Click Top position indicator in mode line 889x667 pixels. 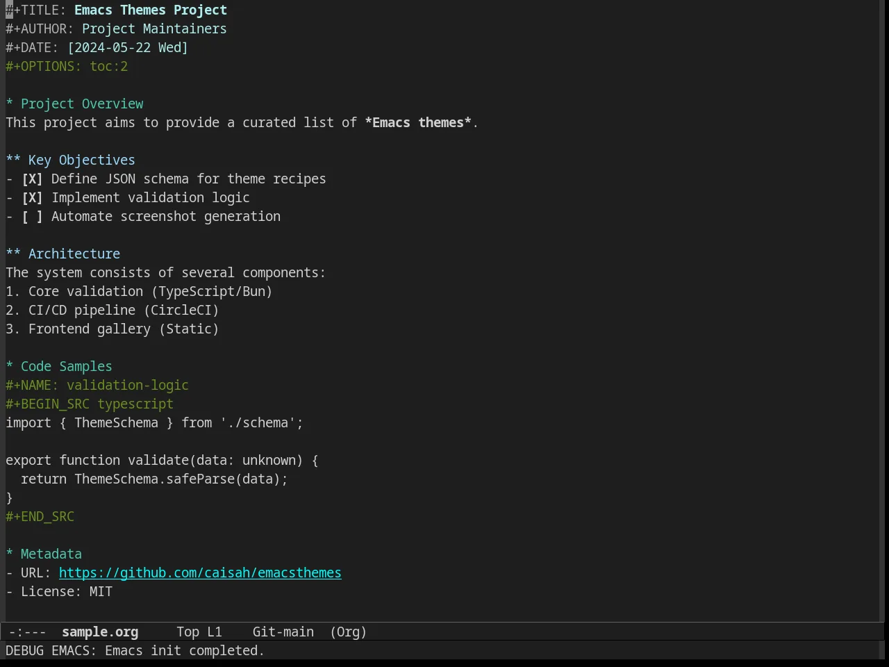pos(188,632)
